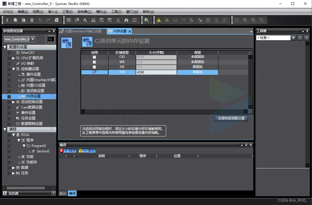Screen dimensions: 312x205
Task: Enable the HR area checkbox
Action: 94,67
